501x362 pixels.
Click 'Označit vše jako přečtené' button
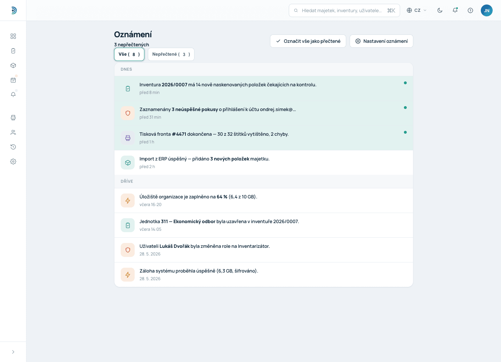[308, 41]
